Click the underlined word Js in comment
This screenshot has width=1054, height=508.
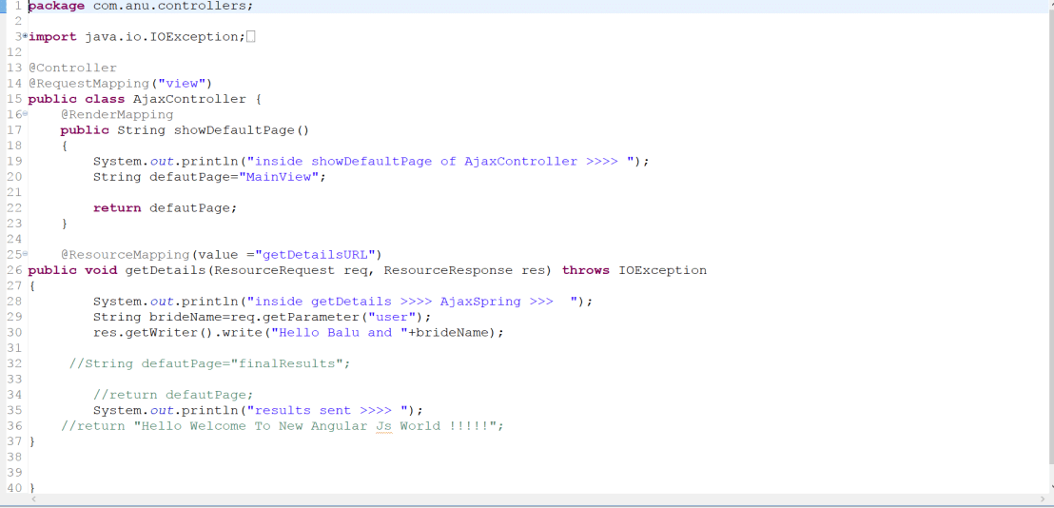coord(383,426)
